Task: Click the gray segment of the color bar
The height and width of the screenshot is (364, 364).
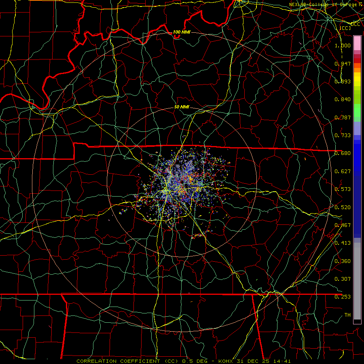Action: pyautogui.click(x=357, y=281)
